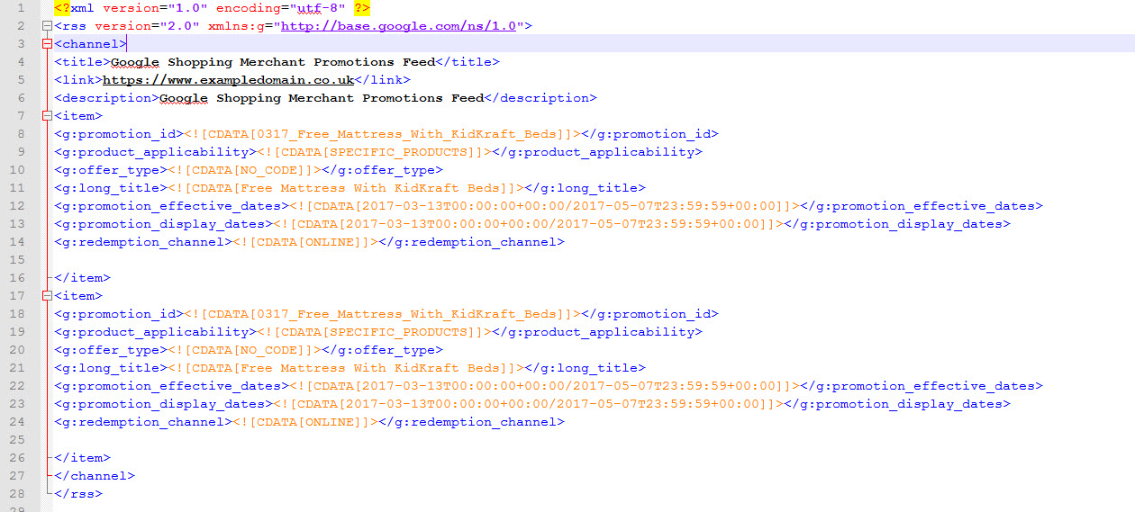Place cursor in the opening <channel> tag

tap(90, 44)
